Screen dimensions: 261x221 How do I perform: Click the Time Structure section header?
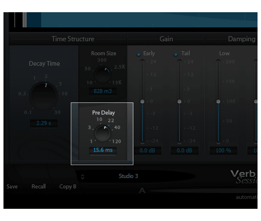(73, 39)
